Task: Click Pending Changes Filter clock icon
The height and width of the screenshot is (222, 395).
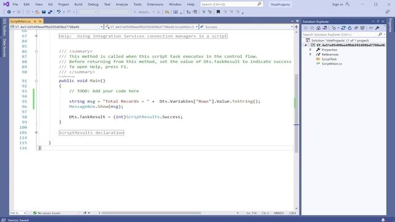Action: tap(334, 28)
